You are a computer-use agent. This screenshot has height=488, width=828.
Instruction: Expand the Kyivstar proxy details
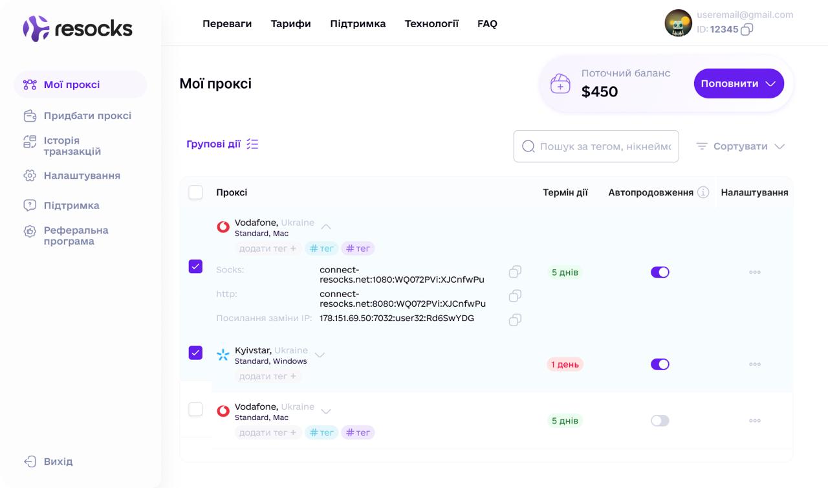pos(320,355)
